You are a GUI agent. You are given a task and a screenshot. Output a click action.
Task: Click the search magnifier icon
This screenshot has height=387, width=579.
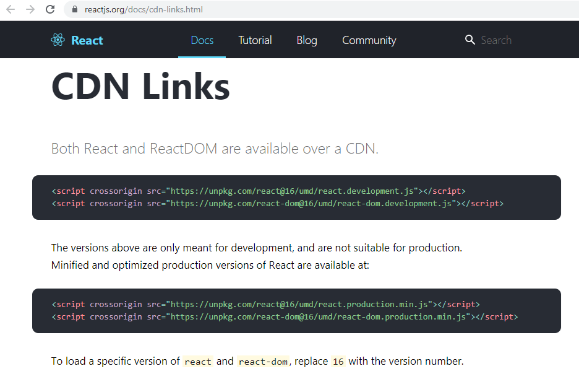tap(470, 40)
